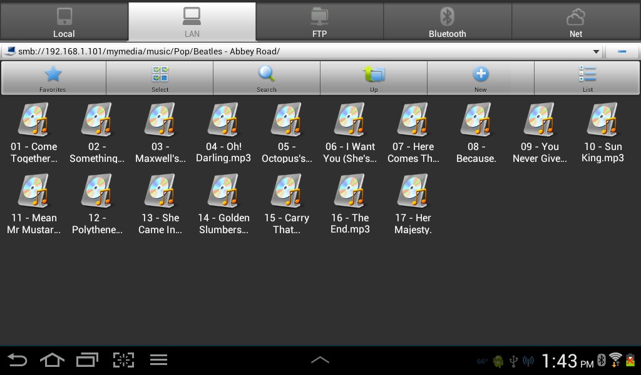Tap the 66° temperature indicator
Screen dimensions: 641x375
pos(482,361)
